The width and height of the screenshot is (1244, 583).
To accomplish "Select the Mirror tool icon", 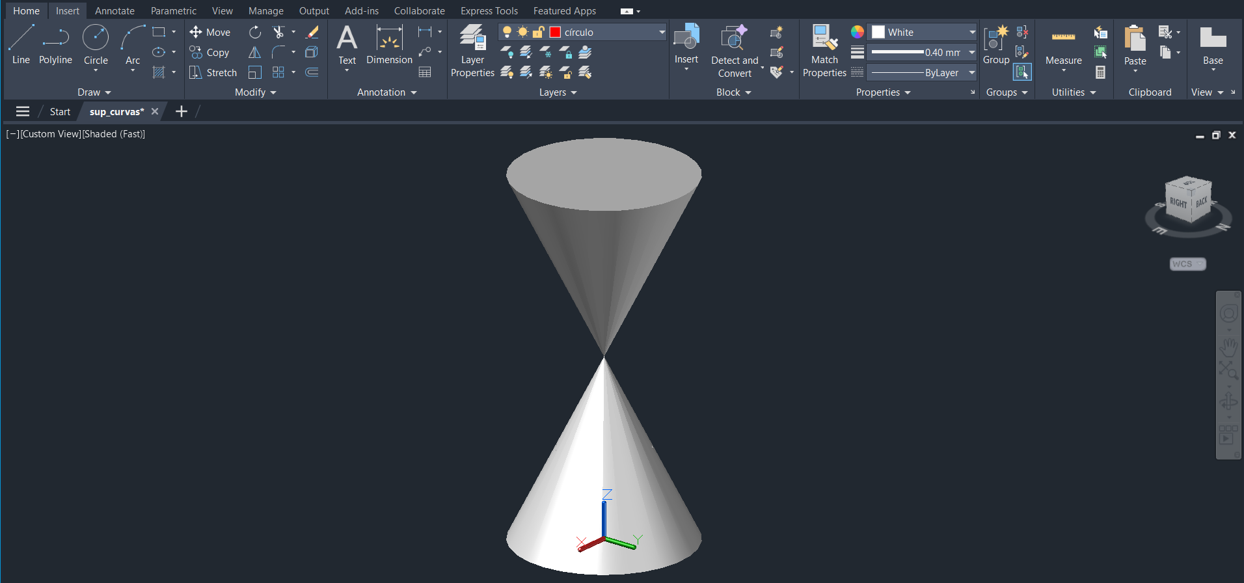I will point(255,52).
